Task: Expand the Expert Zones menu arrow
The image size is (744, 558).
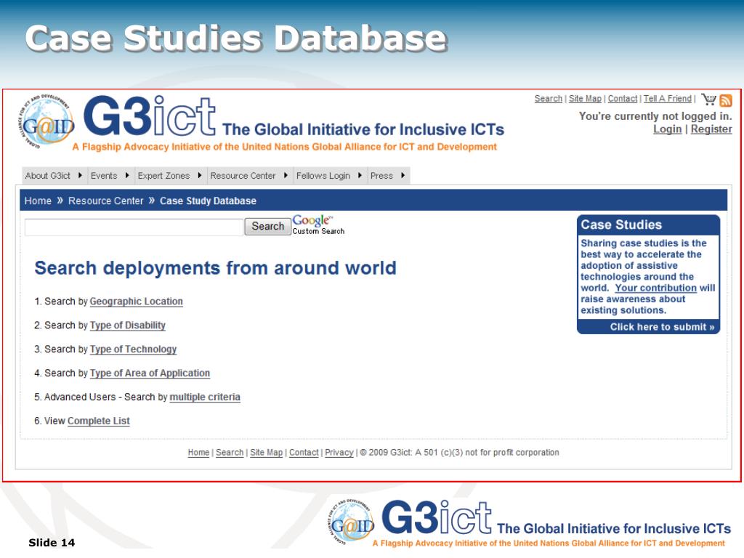Action: (200, 176)
